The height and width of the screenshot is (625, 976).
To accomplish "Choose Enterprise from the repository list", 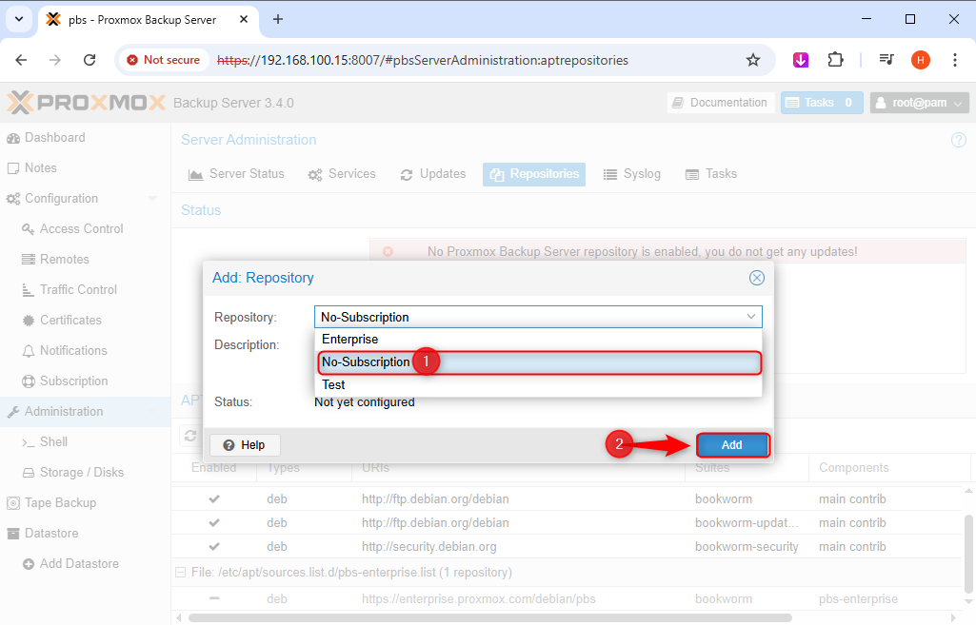I will [538, 339].
